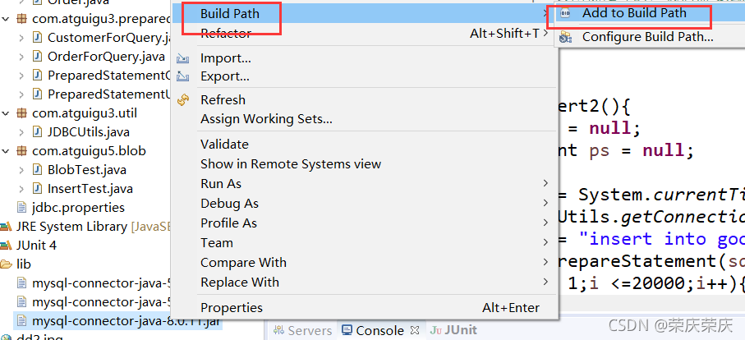Click the Import menu icon
The width and height of the screenshot is (745, 340).
(182, 59)
